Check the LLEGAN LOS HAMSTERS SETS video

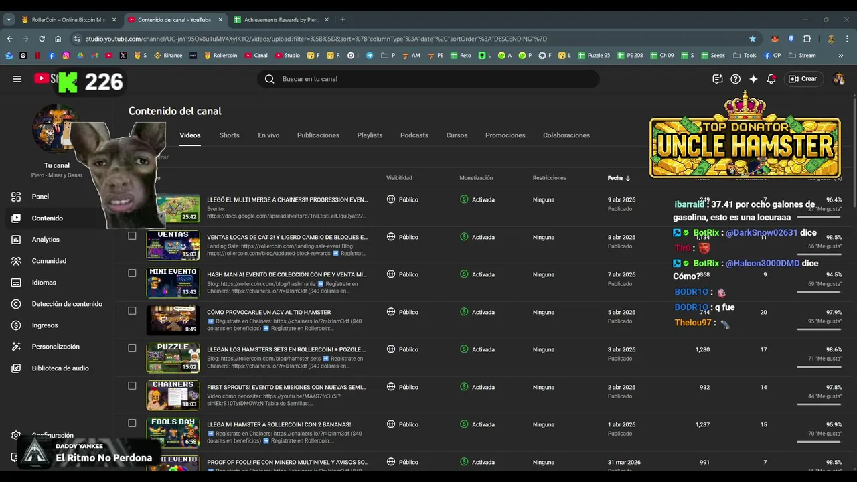(132, 348)
